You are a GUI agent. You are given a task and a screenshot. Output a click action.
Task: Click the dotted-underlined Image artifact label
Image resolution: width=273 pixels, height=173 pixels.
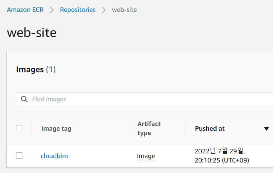[146, 156]
